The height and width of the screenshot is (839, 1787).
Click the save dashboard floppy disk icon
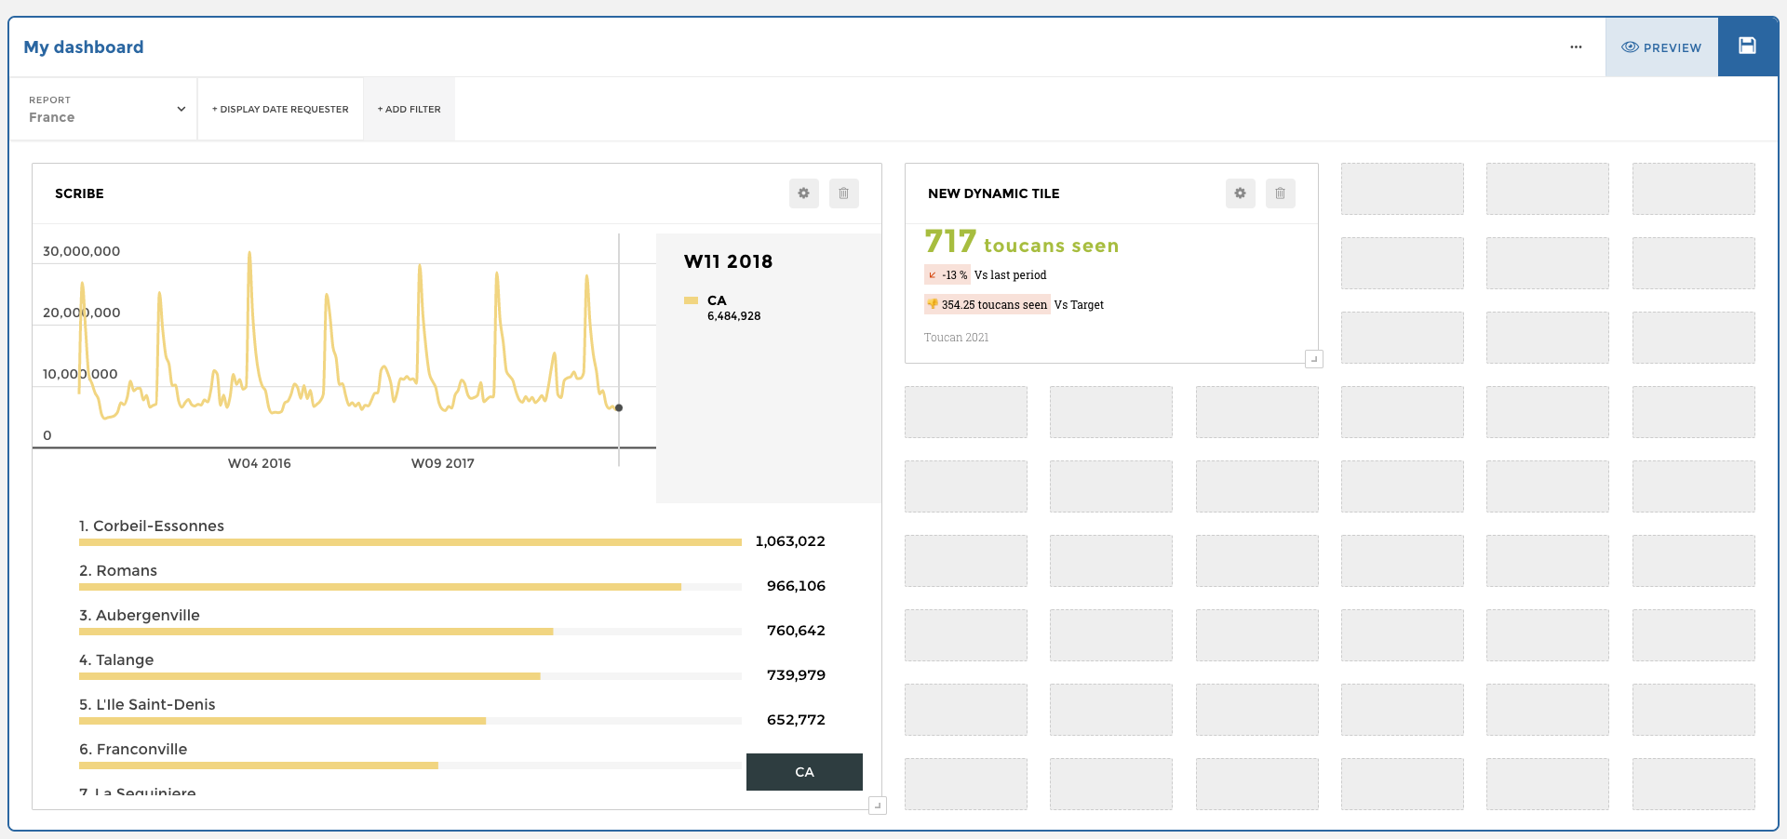1747,47
